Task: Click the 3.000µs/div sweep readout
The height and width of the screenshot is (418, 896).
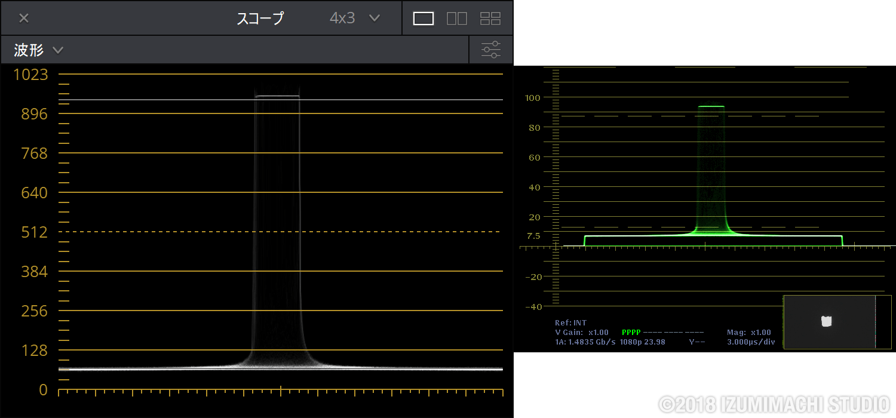Action: 750,342
